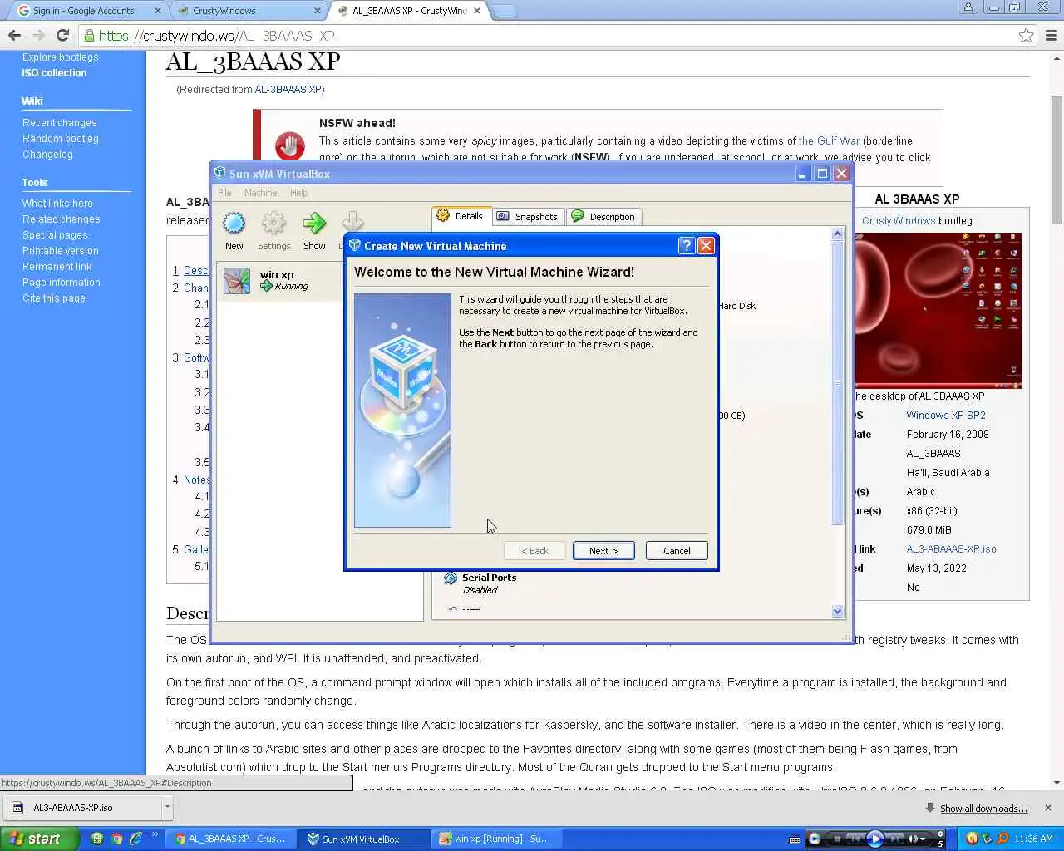The width and height of the screenshot is (1064, 851).
Task: Click the secure padlock in address bar
Action: [89, 36]
